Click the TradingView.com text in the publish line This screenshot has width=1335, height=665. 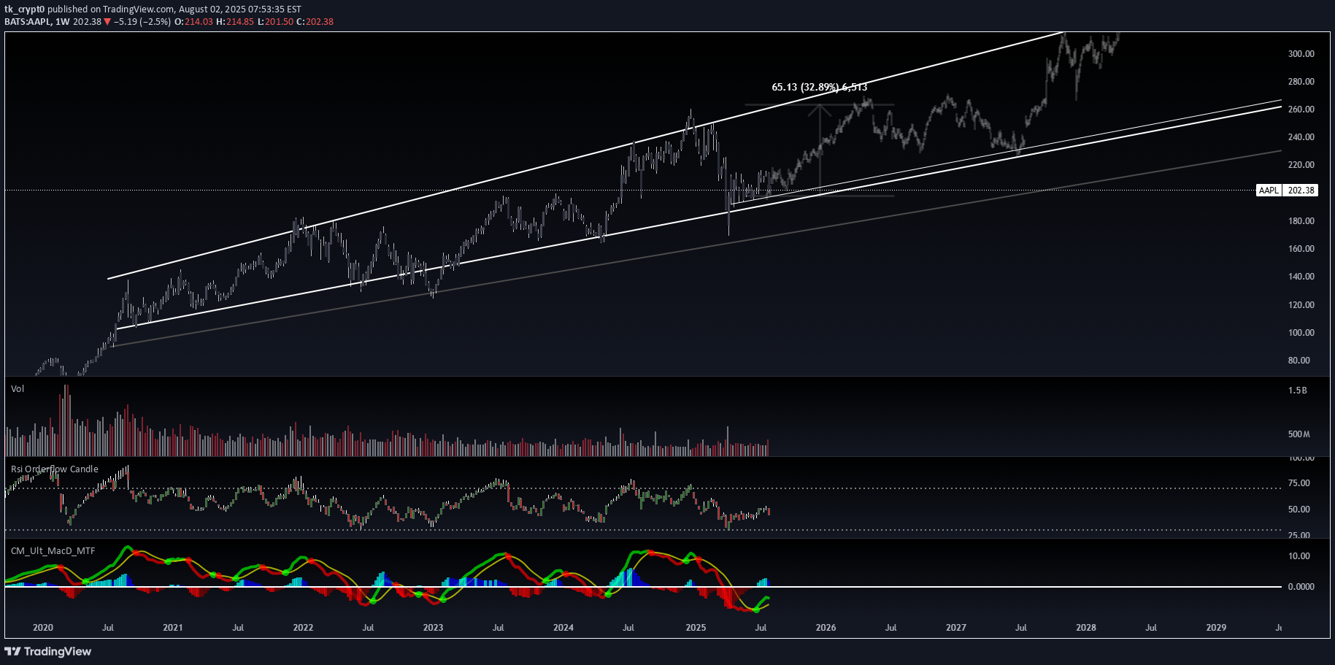[x=139, y=9]
